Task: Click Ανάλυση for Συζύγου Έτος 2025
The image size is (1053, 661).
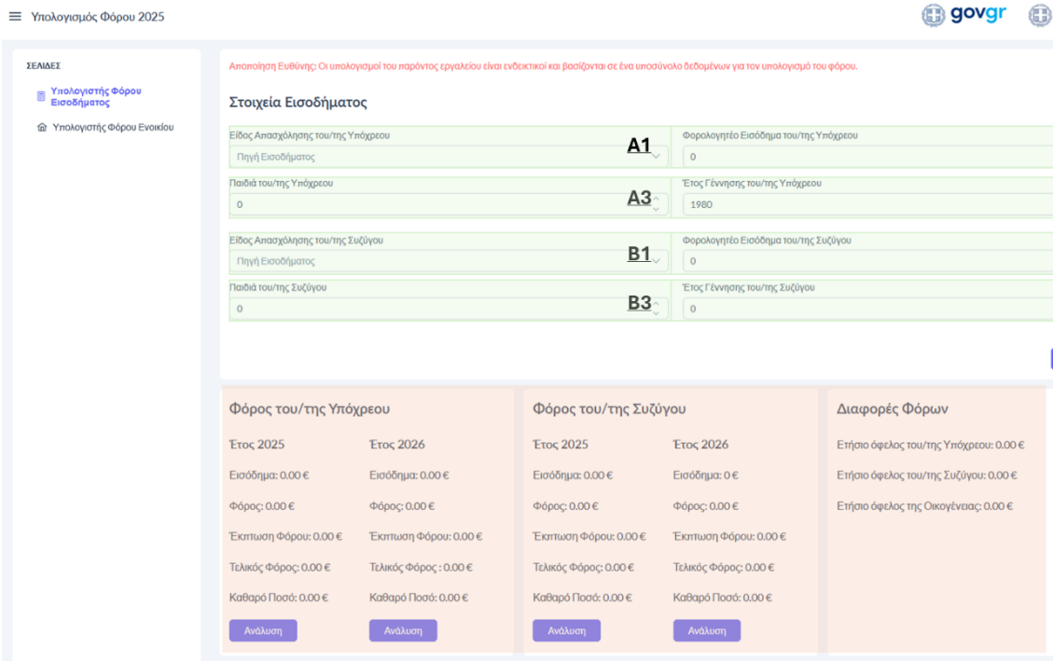Action: point(566,630)
